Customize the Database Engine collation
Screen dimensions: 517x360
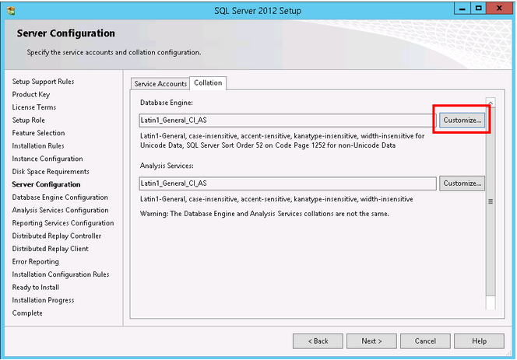click(x=462, y=121)
